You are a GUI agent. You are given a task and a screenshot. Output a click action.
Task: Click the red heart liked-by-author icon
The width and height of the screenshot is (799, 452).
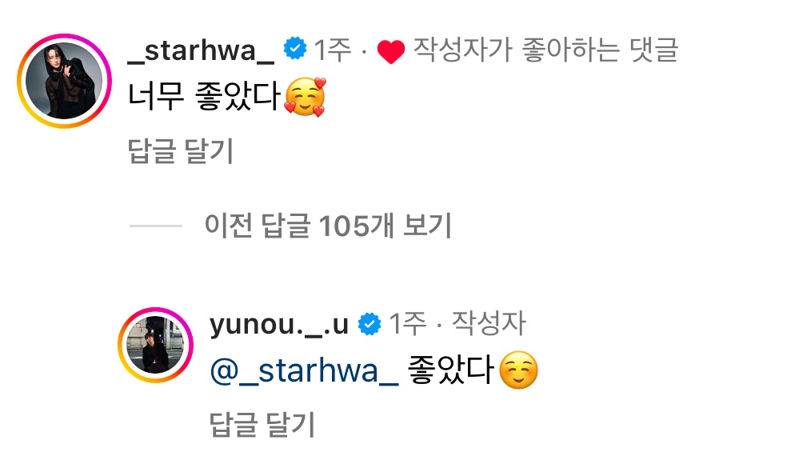click(391, 51)
